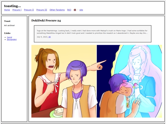Click the 'Links' sidebar heading
The image size is (166, 124).
tap(7, 33)
